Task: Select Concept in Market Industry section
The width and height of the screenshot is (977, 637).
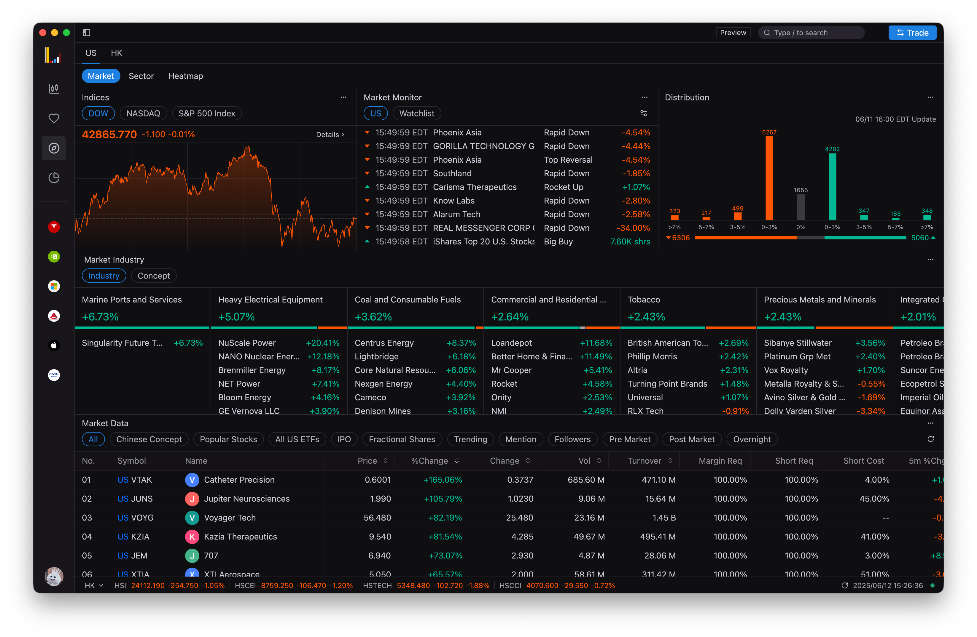Action: (154, 276)
